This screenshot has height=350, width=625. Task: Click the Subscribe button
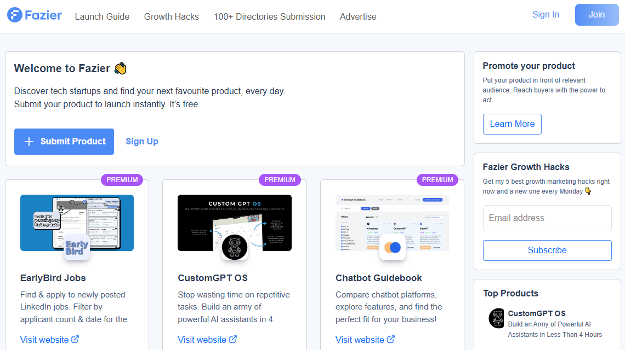point(547,250)
